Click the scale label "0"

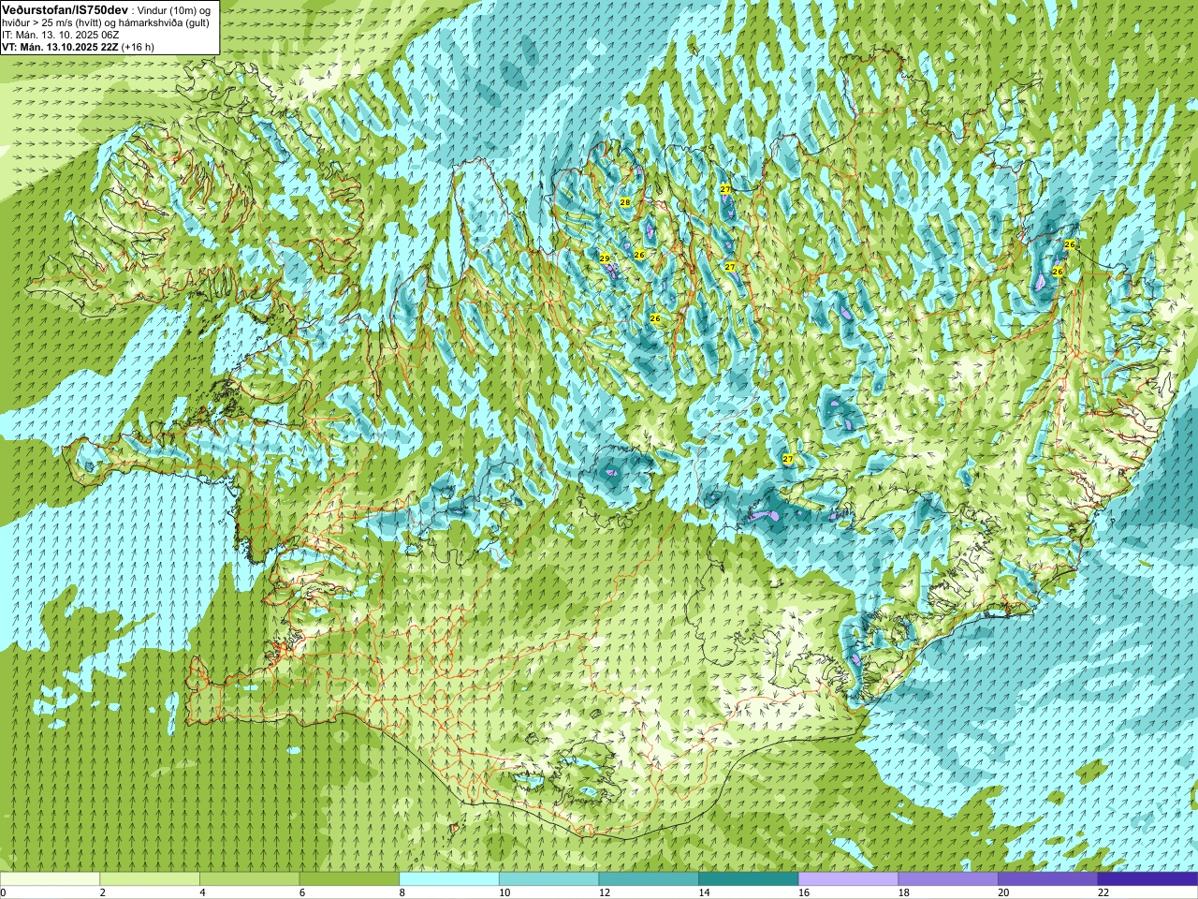click(4, 892)
